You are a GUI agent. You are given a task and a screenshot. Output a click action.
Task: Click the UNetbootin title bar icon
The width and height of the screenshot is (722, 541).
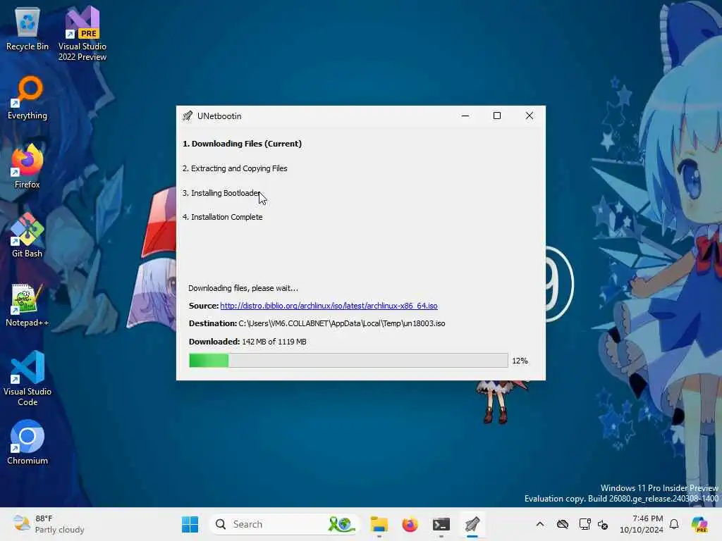tap(188, 116)
